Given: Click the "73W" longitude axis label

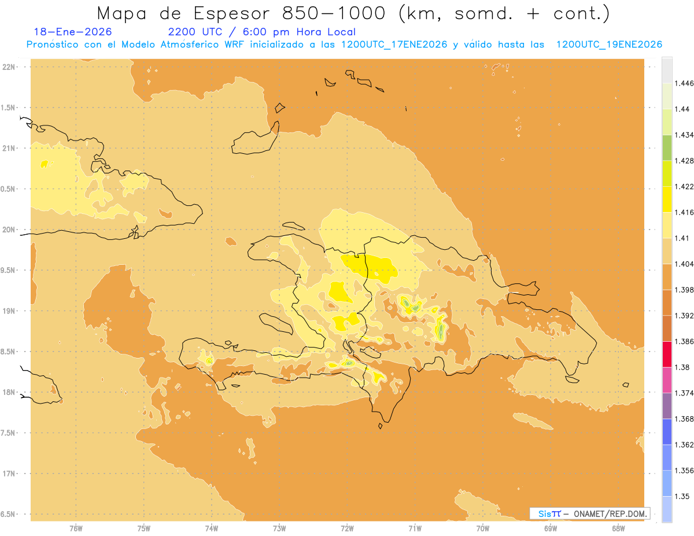Looking at the screenshot, I should (x=279, y=528).
